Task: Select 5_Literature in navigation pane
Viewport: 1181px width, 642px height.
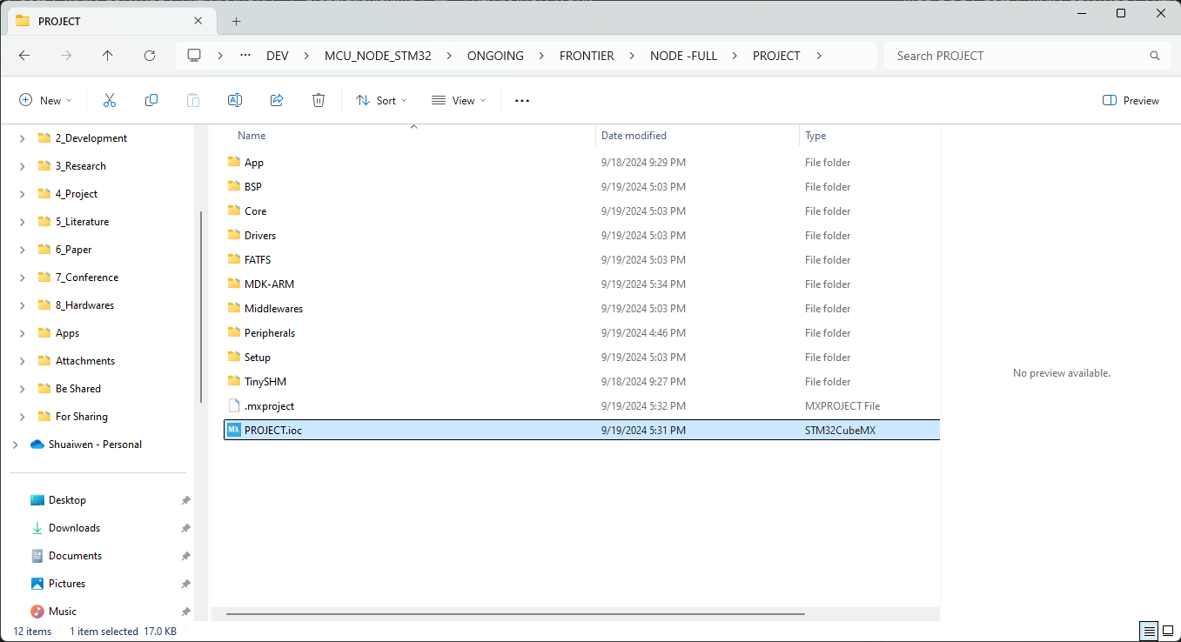Action: tap(82, 222)
